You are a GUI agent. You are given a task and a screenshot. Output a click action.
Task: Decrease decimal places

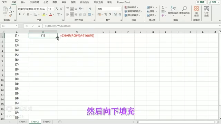(120, 14)
